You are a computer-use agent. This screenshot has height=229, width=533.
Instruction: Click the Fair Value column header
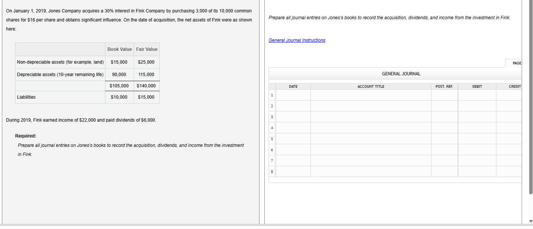[147, 49]
